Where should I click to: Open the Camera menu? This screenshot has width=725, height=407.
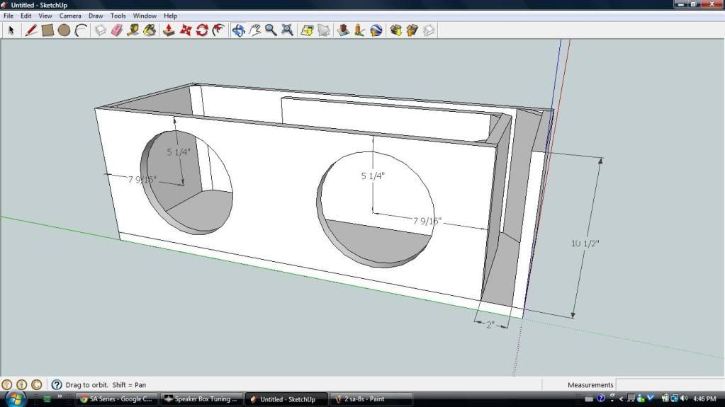[70, 16]
